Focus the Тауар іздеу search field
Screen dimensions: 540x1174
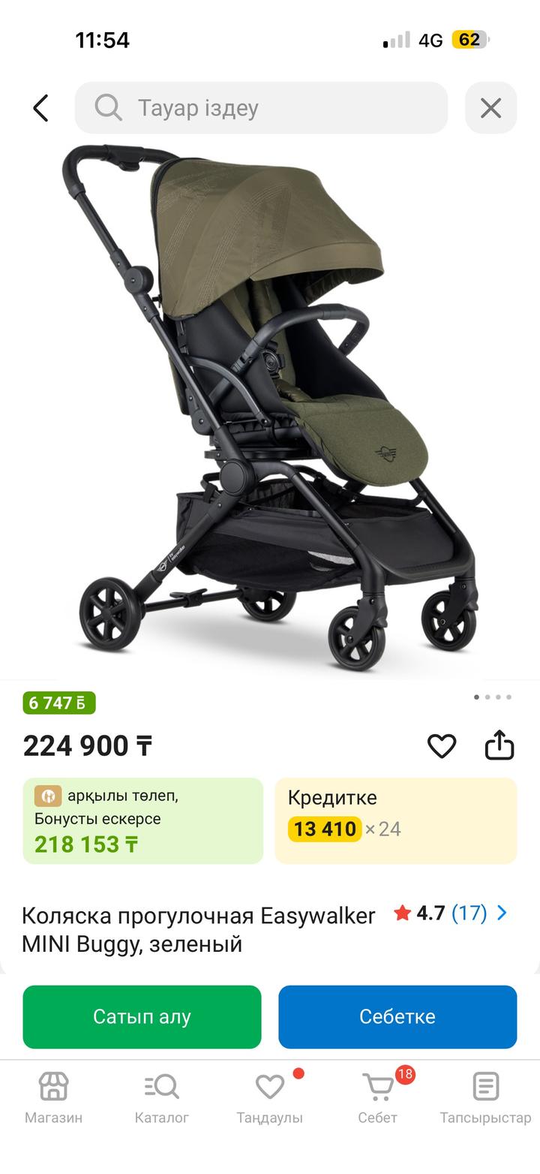(x=261, y=108)
